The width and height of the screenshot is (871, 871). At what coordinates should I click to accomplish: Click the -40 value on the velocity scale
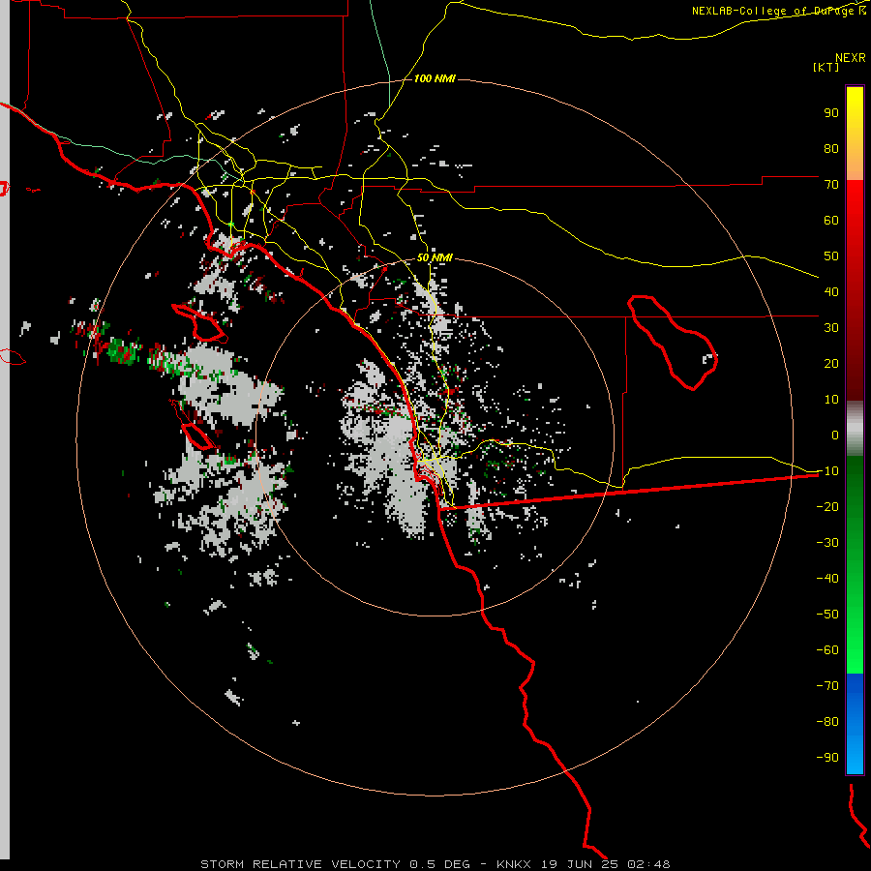click(827, 579)
